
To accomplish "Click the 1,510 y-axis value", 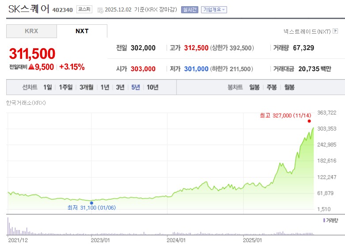I will coord(324,209).
